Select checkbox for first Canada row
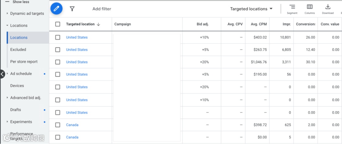The width and height of the screenshot is (342, 144). [x=58, y=125]
